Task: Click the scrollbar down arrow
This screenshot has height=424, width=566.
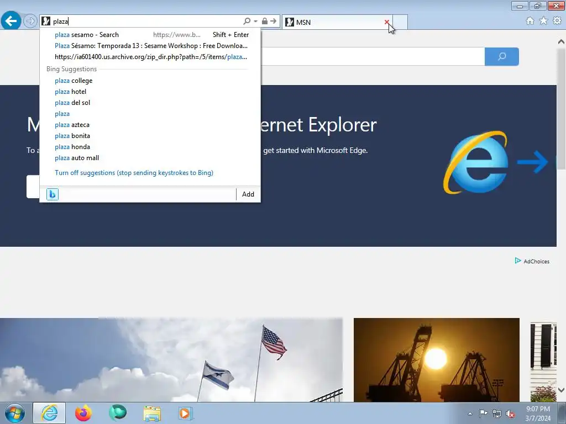Action: coord(561,390)
